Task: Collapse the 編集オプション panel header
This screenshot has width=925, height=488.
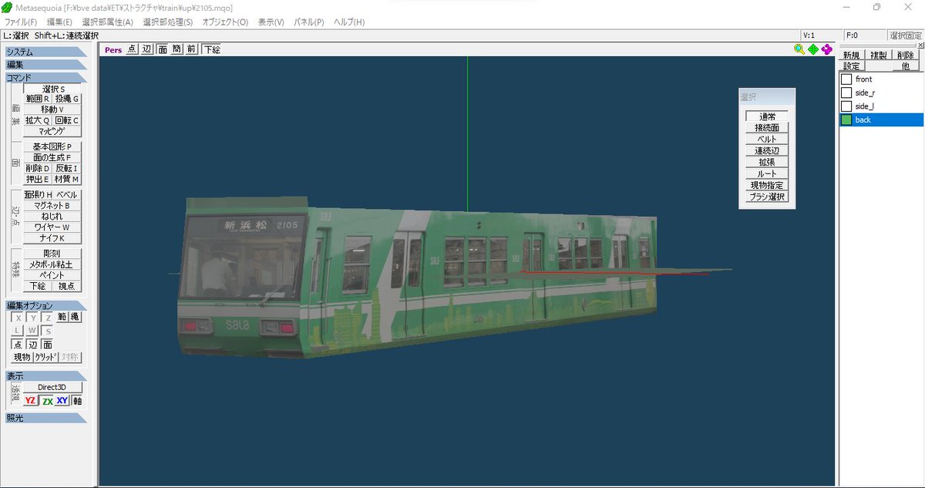Action: tap(45, 306)
